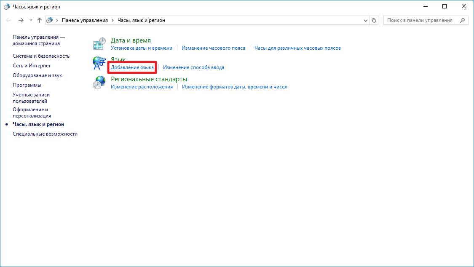The image size is (474, 267).
Task: Select Панель управления breadcrumb
Action: point(85,20)
